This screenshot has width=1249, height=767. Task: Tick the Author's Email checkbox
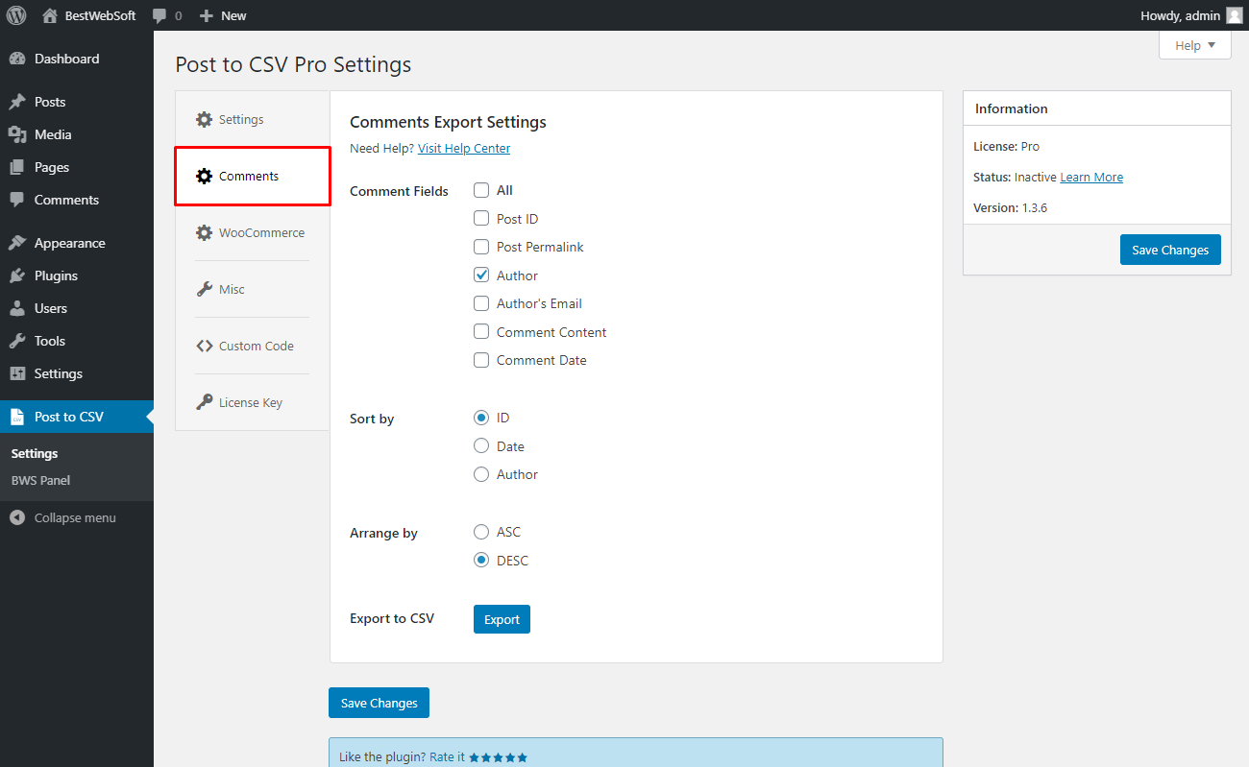(481, 303)
